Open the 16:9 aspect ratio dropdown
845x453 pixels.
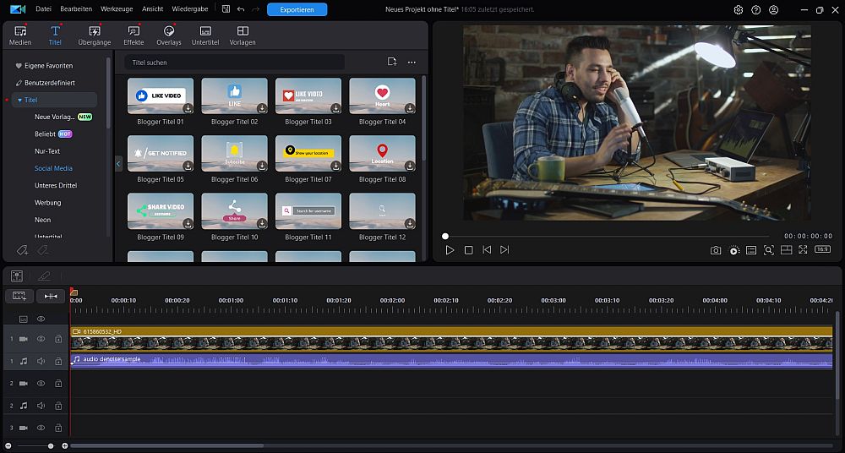click(821, 250)
